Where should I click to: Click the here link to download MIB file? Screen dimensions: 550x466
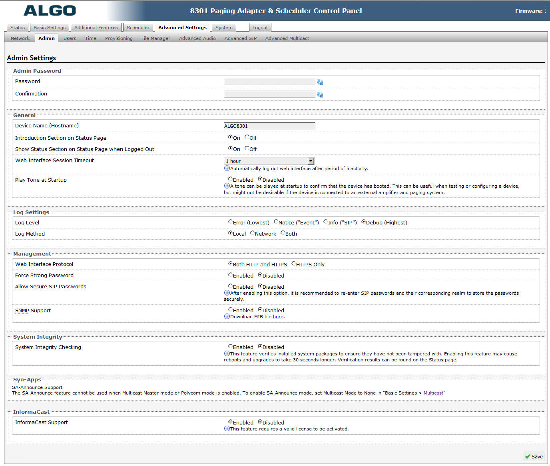(x=278, y=316)
